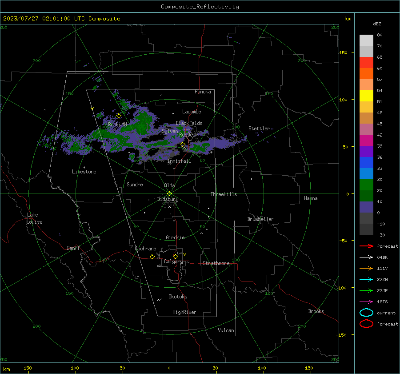400x374 pixels.
Task: Click the HighRiver label
Action: (184, 312)
